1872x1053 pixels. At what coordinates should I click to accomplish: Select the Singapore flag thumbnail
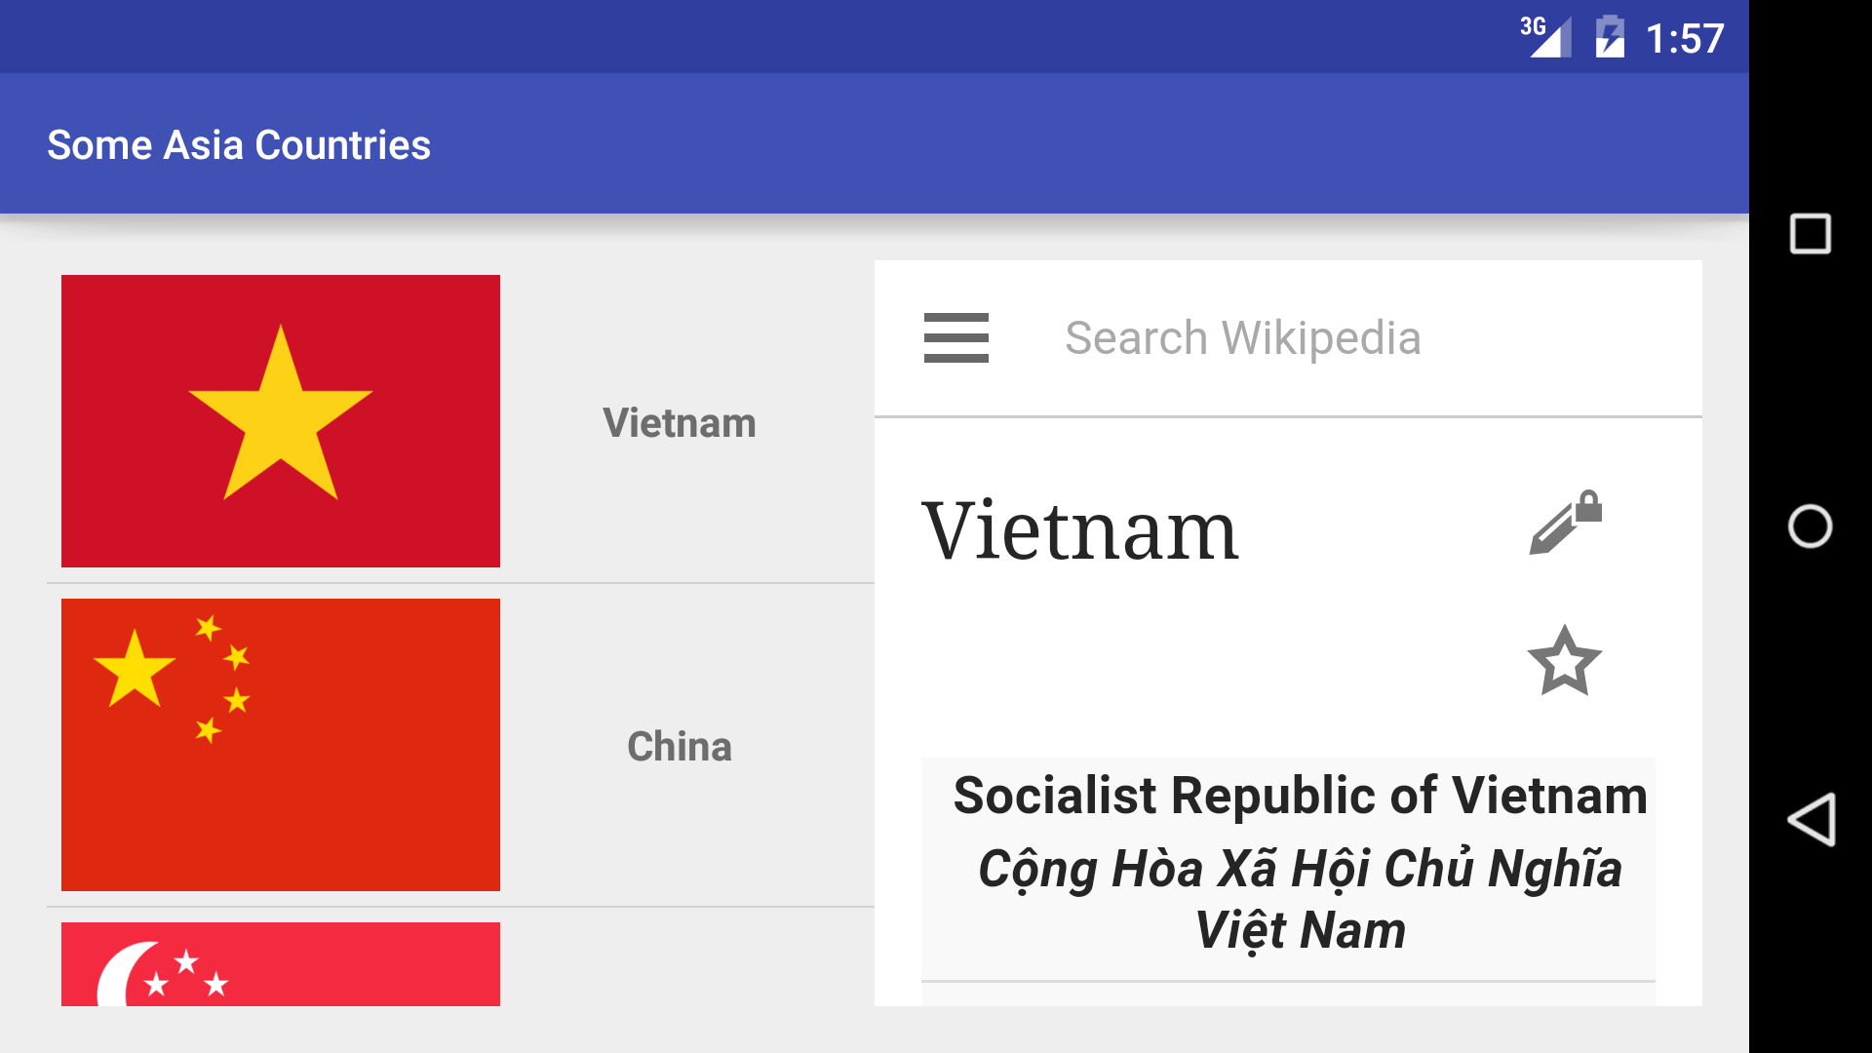pos(281,964)
